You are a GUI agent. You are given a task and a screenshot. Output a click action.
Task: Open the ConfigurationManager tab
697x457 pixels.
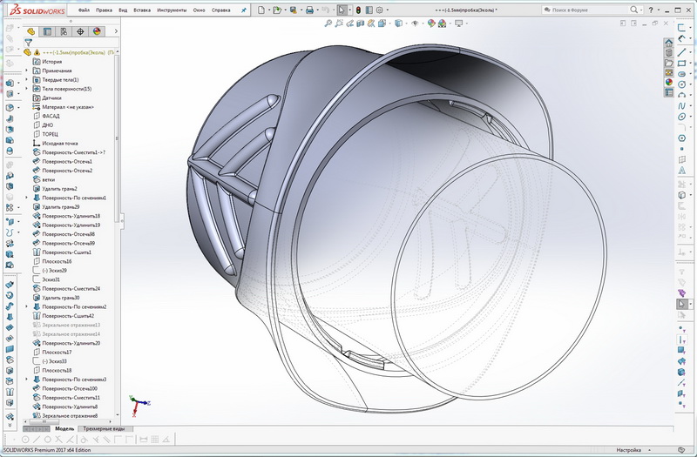pyautogui.click(x=64, y=31)
